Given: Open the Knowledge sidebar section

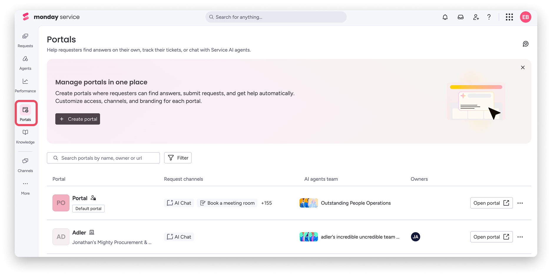Looking at the screenshot, I should click(25, 137).
